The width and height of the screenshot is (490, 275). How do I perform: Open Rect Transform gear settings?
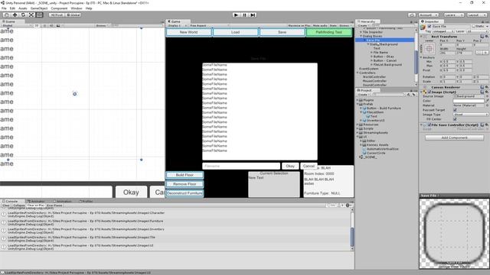click(x=487, y=37)
